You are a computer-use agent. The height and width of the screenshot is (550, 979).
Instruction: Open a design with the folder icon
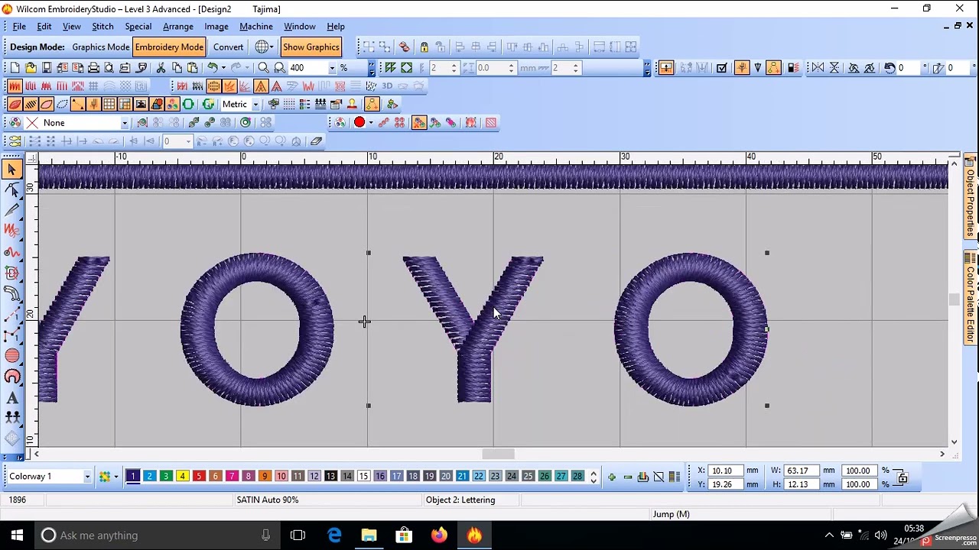pos(31,68)
